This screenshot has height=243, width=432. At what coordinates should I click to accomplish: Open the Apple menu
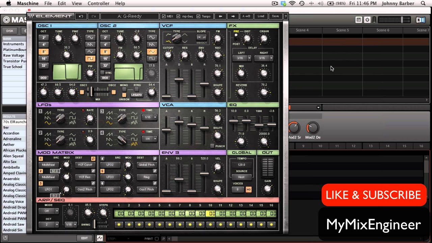tap(9, 3)
